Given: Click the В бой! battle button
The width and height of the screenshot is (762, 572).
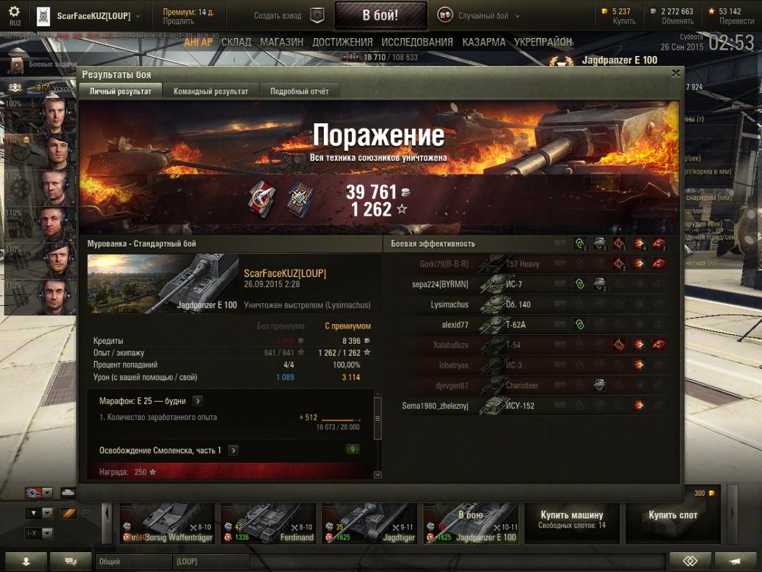Looking at the screenshot, I should 380,16.
